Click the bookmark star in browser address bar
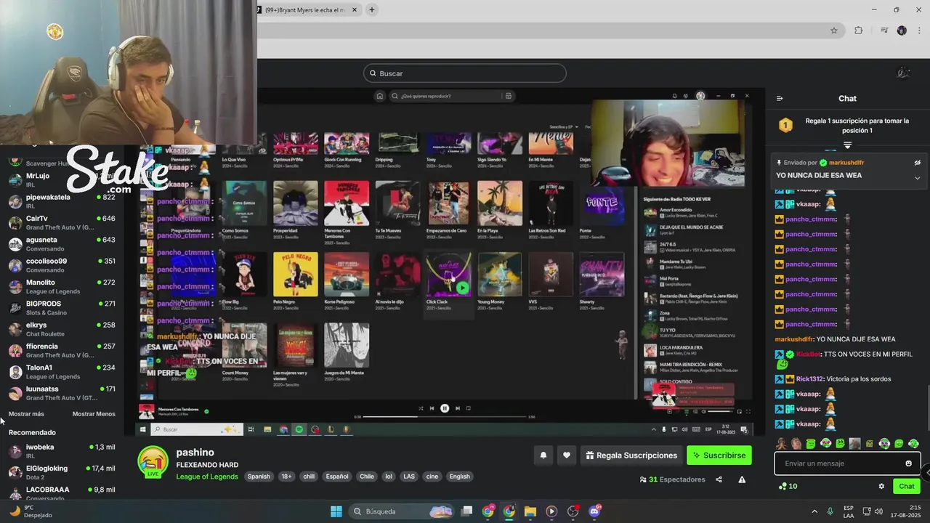Image resolution: width=930 pixels, height=523 pixels. [834, 31]
